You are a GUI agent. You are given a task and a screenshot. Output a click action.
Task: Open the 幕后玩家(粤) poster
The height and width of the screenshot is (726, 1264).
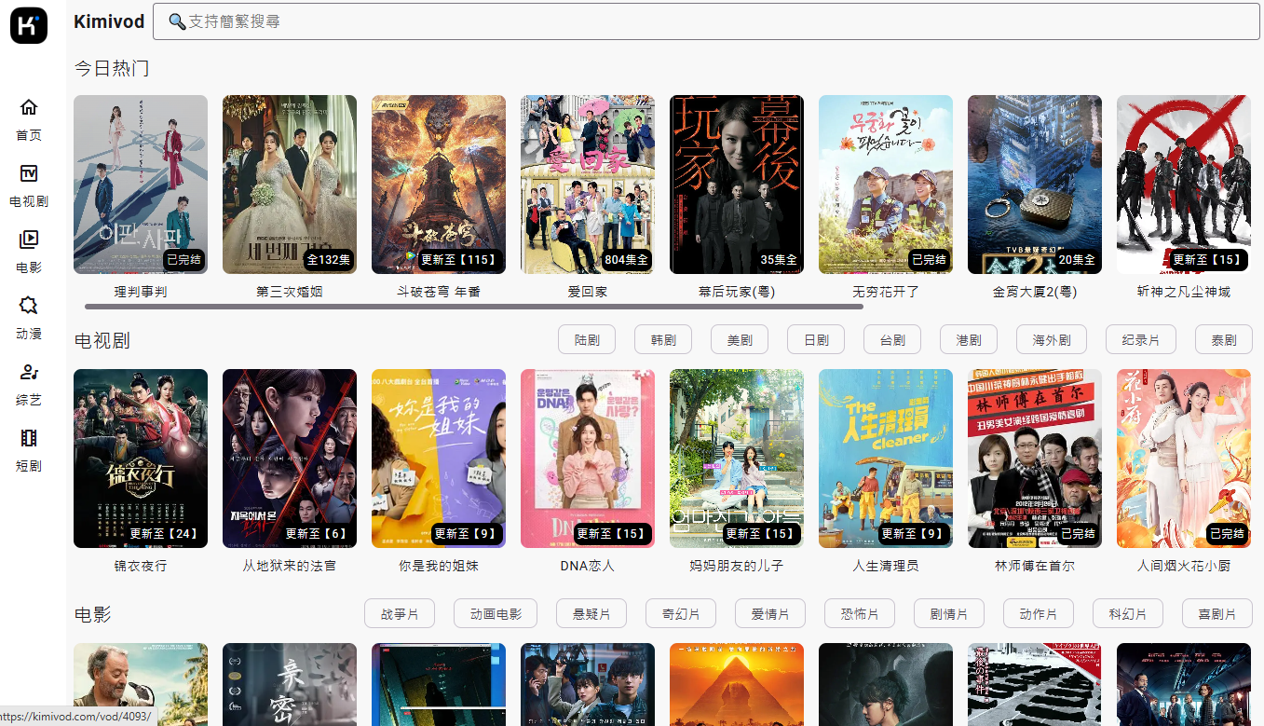pyautogui.click(x=737, y=185)
